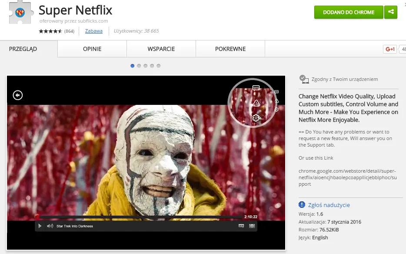The width and height of the screenshot is (406, 254).
Task: Click the player subtitles icon near the timeline
Action: (x=241, y=226)
